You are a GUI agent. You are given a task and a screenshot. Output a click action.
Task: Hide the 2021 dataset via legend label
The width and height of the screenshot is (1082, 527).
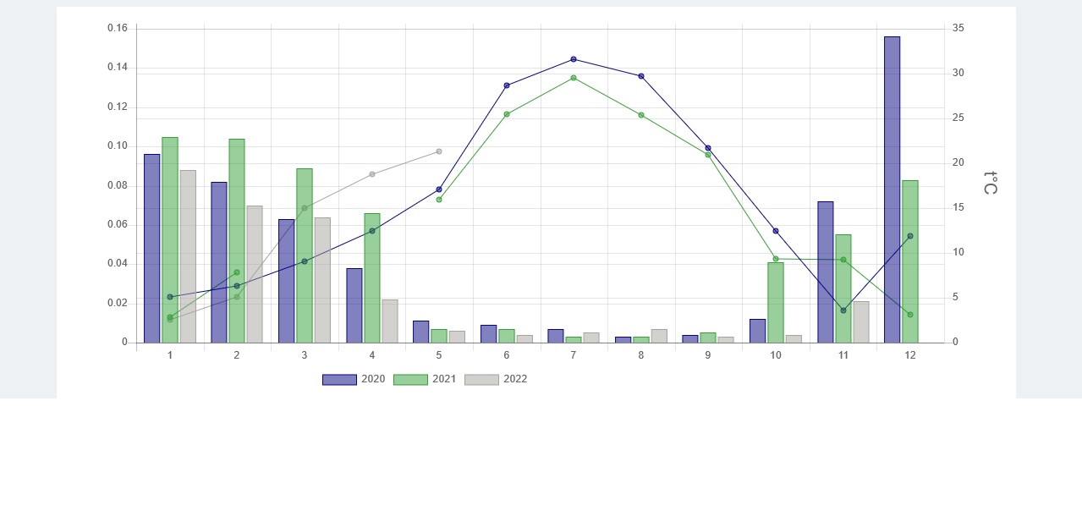[x=444, y=379]
